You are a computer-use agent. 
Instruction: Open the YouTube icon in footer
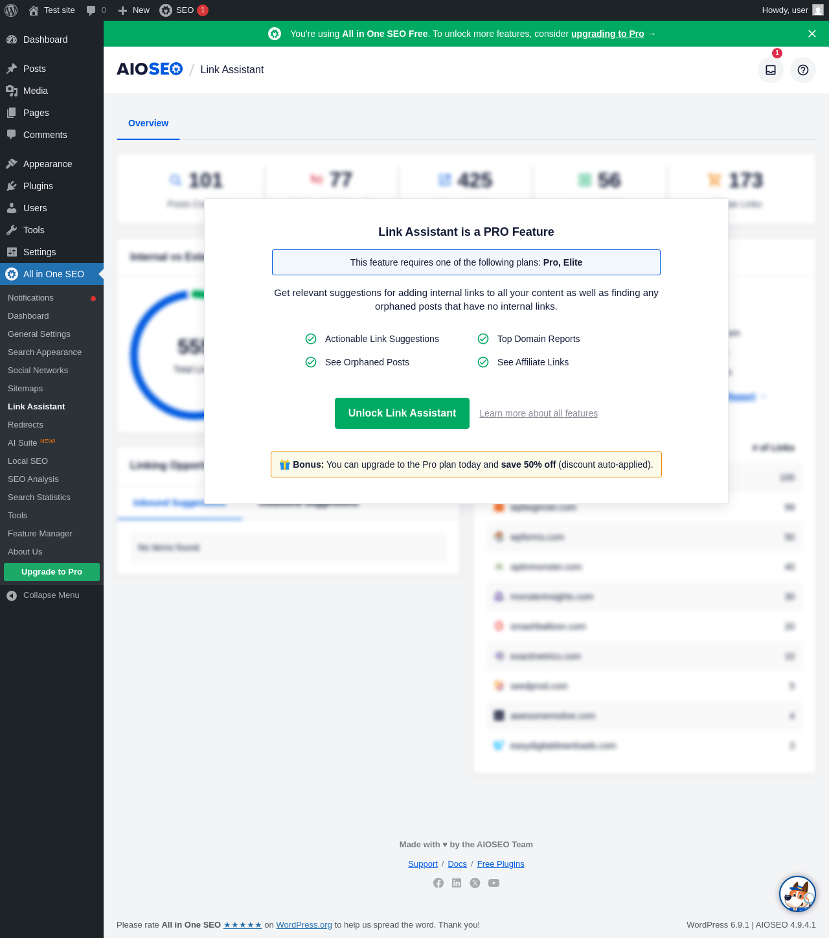tap(494, 883)
